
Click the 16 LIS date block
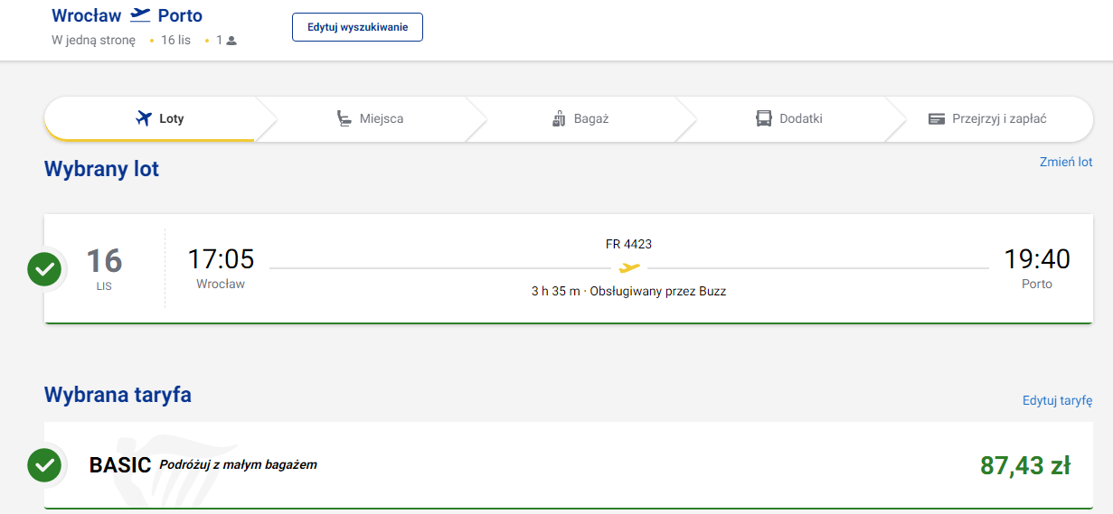click(x=104, y=267)
